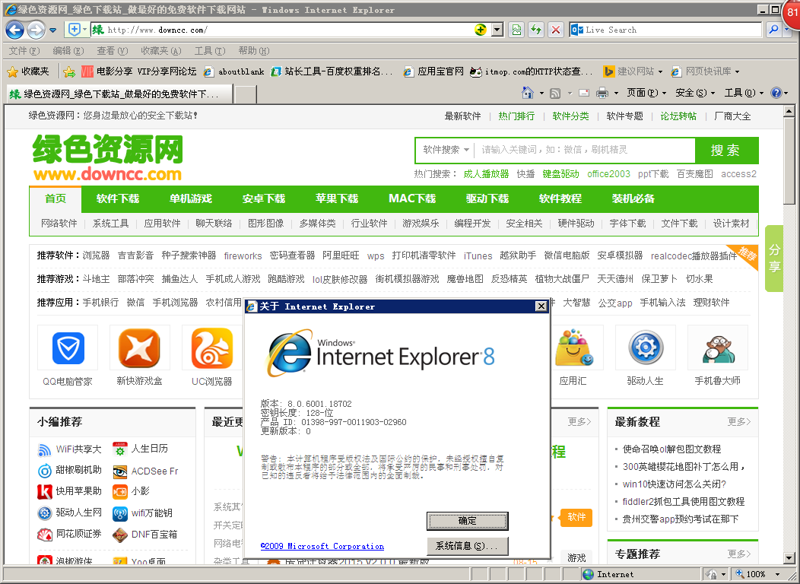
Task: Click the browser Back arrow button
Action: pos(14,30)
